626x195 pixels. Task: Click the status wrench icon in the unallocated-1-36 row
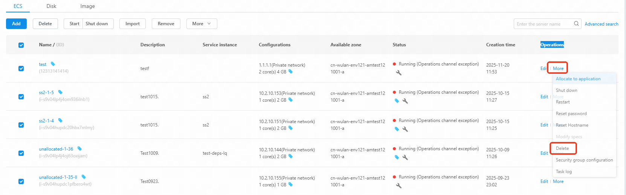[x=405, y=157]
